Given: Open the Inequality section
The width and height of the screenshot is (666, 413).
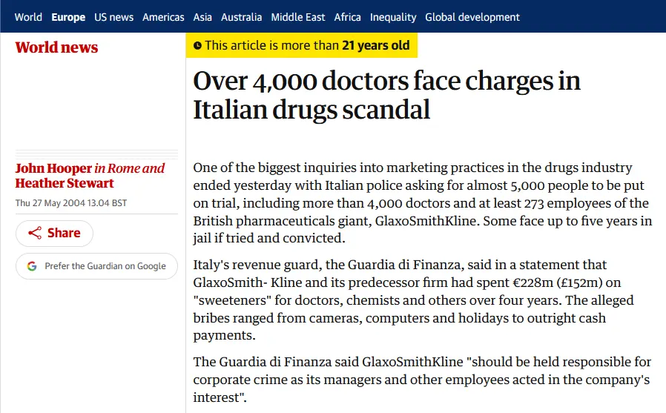Looking at the screenshot, I should [x=393, y=17].
